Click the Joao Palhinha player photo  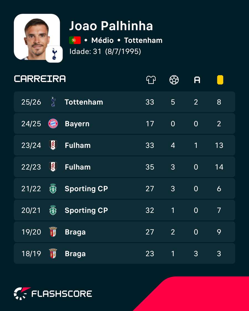pos(37,37)
